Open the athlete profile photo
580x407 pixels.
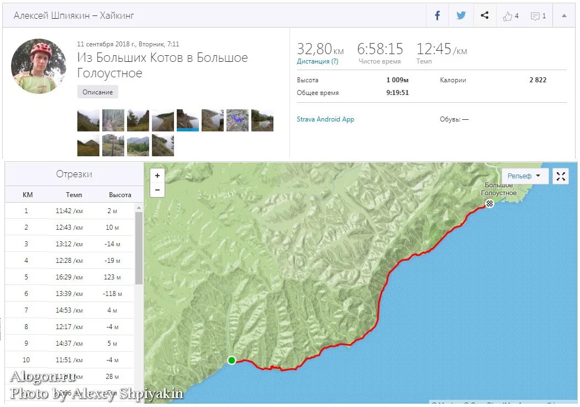click(x=39, y=66)
